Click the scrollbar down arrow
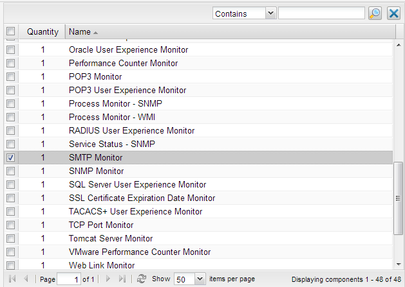This screenshot has width=405, height=287. click(399, 265)
